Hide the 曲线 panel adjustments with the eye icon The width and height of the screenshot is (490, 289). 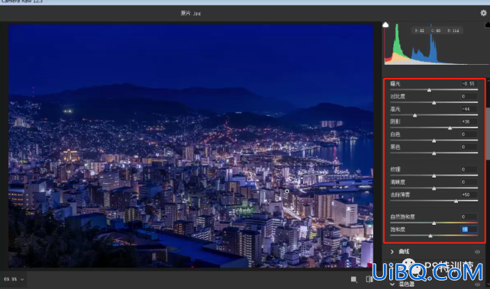coord(477,251)
